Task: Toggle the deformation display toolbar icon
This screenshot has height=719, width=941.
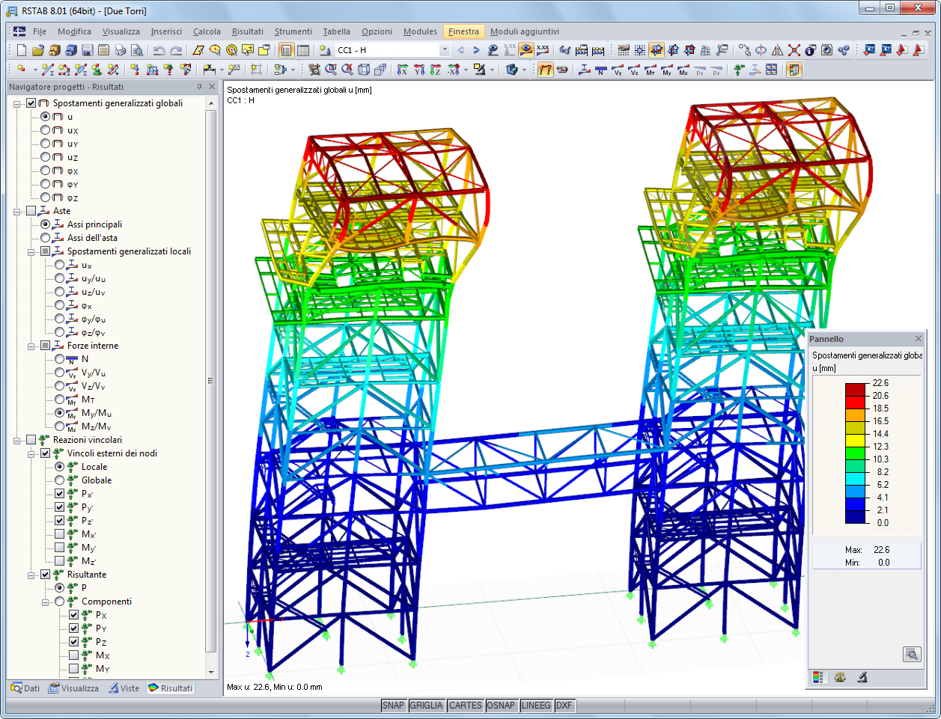Action: [546, 70]
